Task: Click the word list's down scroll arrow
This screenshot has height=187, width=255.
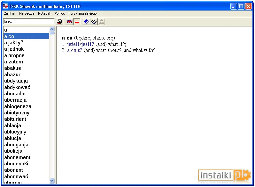Action: pyautogui.click(x=52, y=181)
